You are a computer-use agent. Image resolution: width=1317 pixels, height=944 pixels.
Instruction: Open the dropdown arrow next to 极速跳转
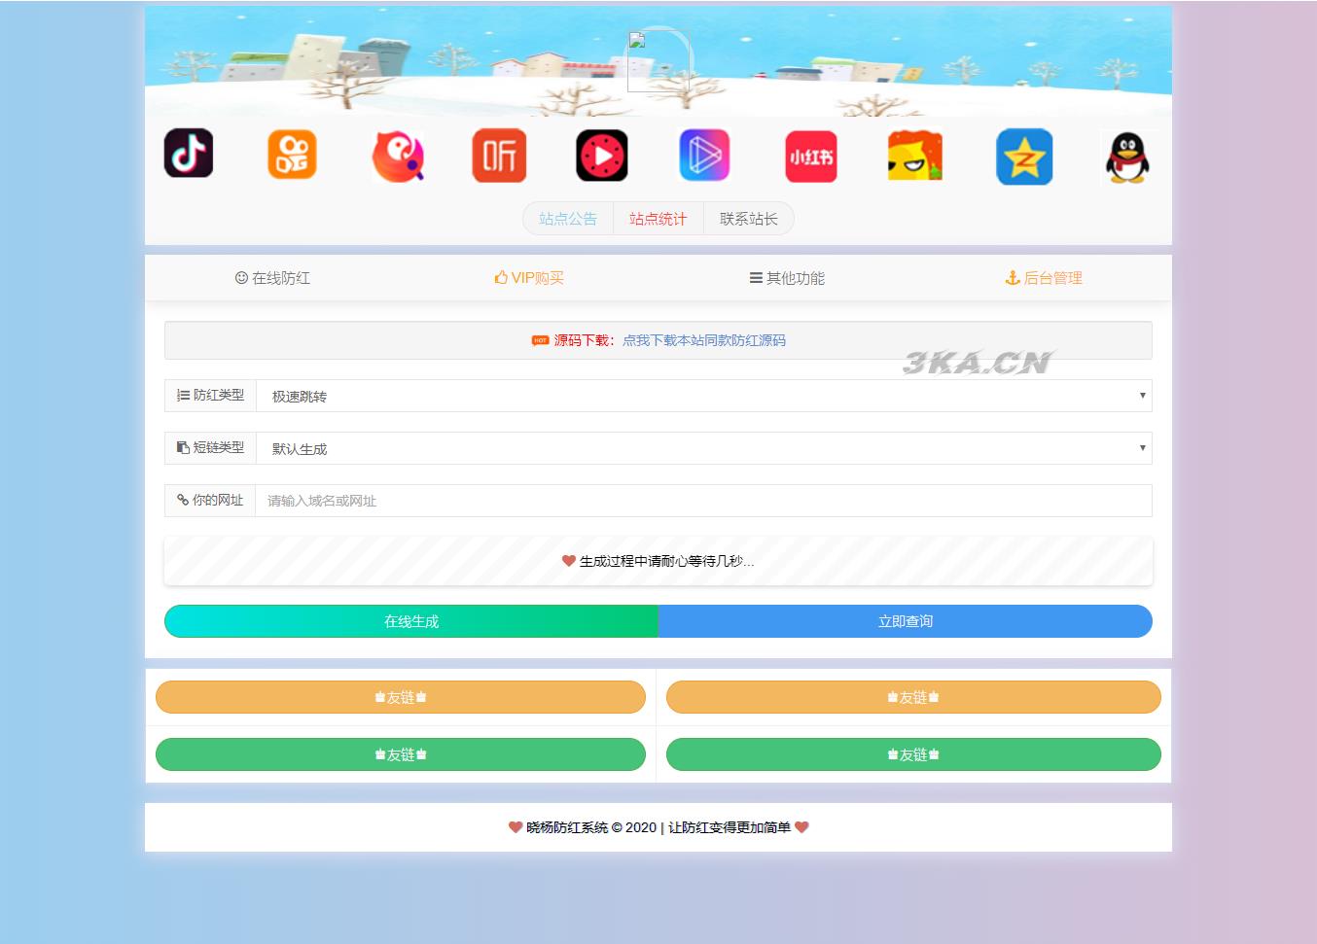click(1143, 396)
